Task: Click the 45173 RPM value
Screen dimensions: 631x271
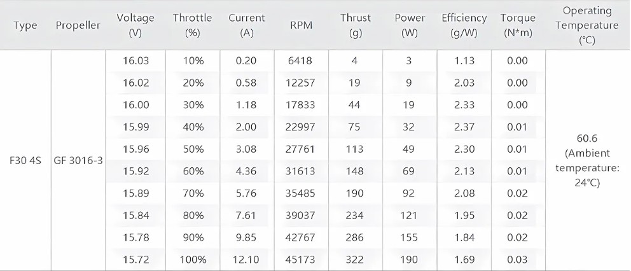Action: (301, 260)
